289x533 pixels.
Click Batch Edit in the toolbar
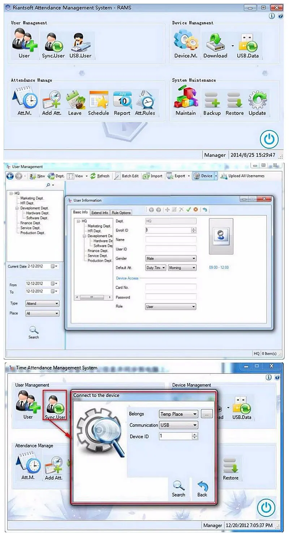[126, 176]
